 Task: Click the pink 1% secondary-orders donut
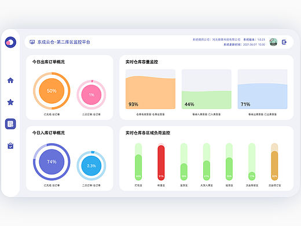pos(91,94)
